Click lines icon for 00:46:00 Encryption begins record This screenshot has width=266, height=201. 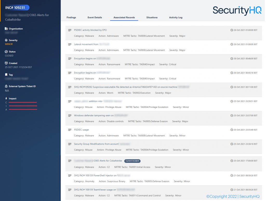pos(70,59)
